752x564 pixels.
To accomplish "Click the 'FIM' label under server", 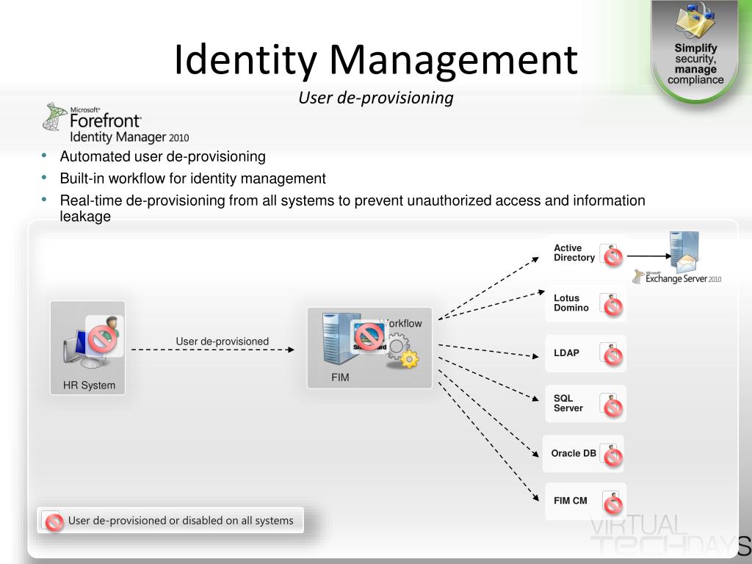I will [340, 377].
